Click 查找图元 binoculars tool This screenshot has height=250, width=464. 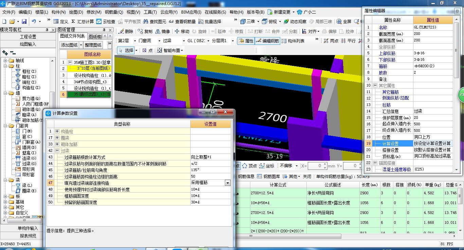155,21
